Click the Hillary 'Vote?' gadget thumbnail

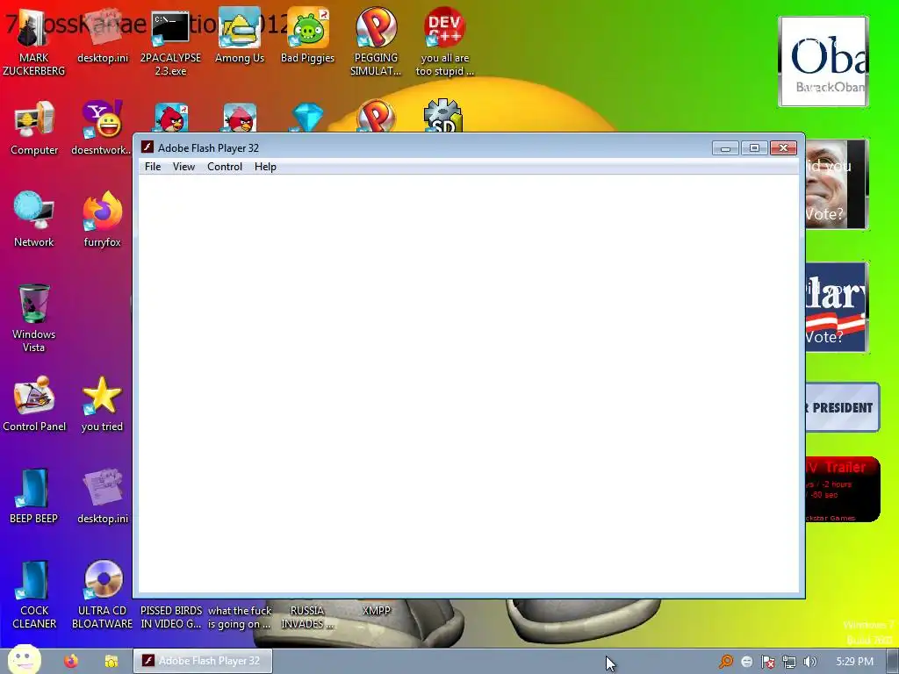[837, 307]
